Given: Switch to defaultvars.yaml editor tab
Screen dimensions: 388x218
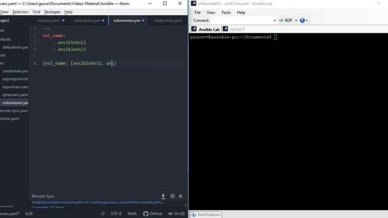Looking at the screenshot, I should coord(87,21).
